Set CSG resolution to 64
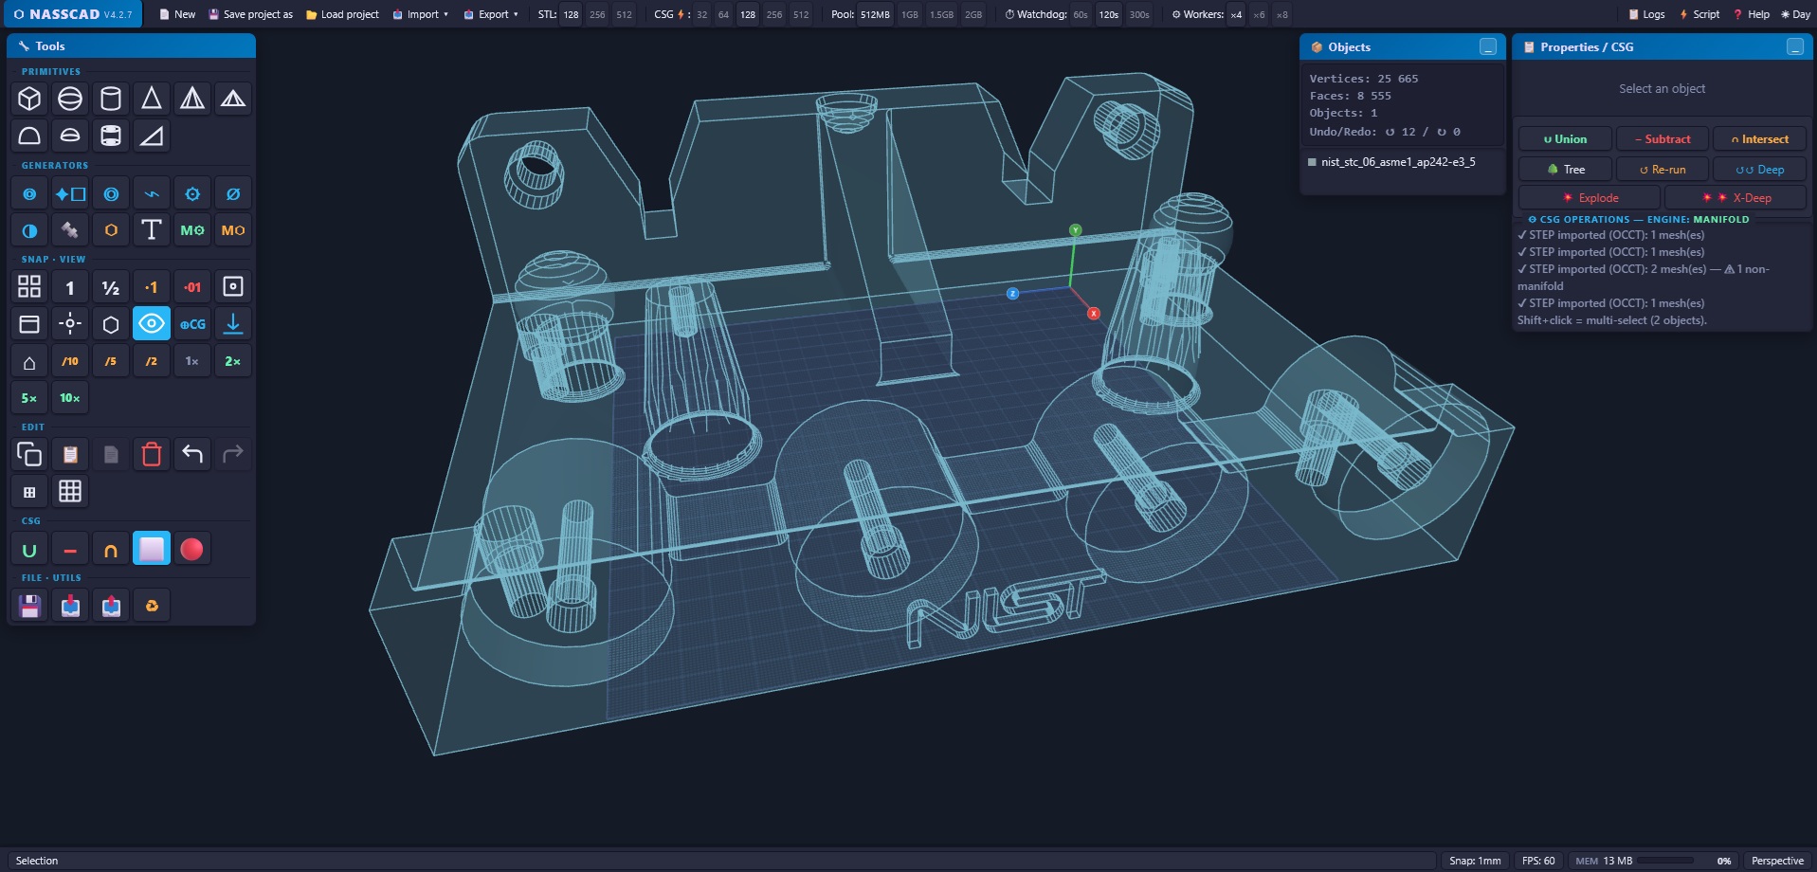Image resolution: width=1817 pixels, height=872 pixels. coord(723,14)
